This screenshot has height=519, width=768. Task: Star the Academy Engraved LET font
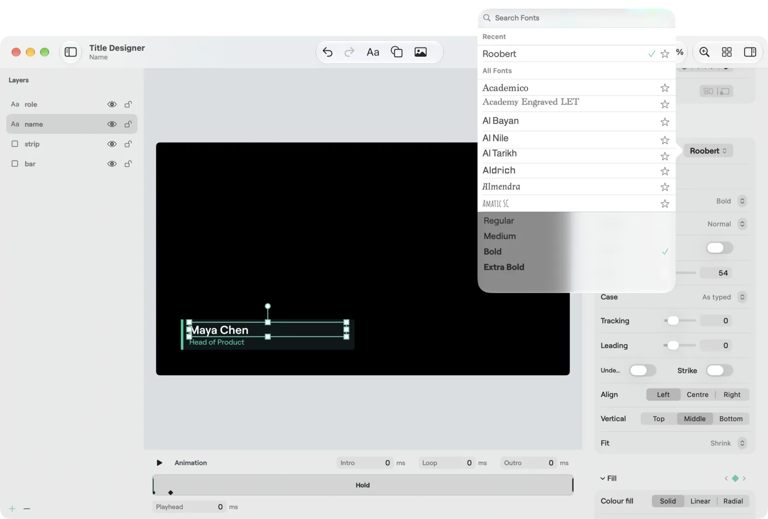(665, 104)
